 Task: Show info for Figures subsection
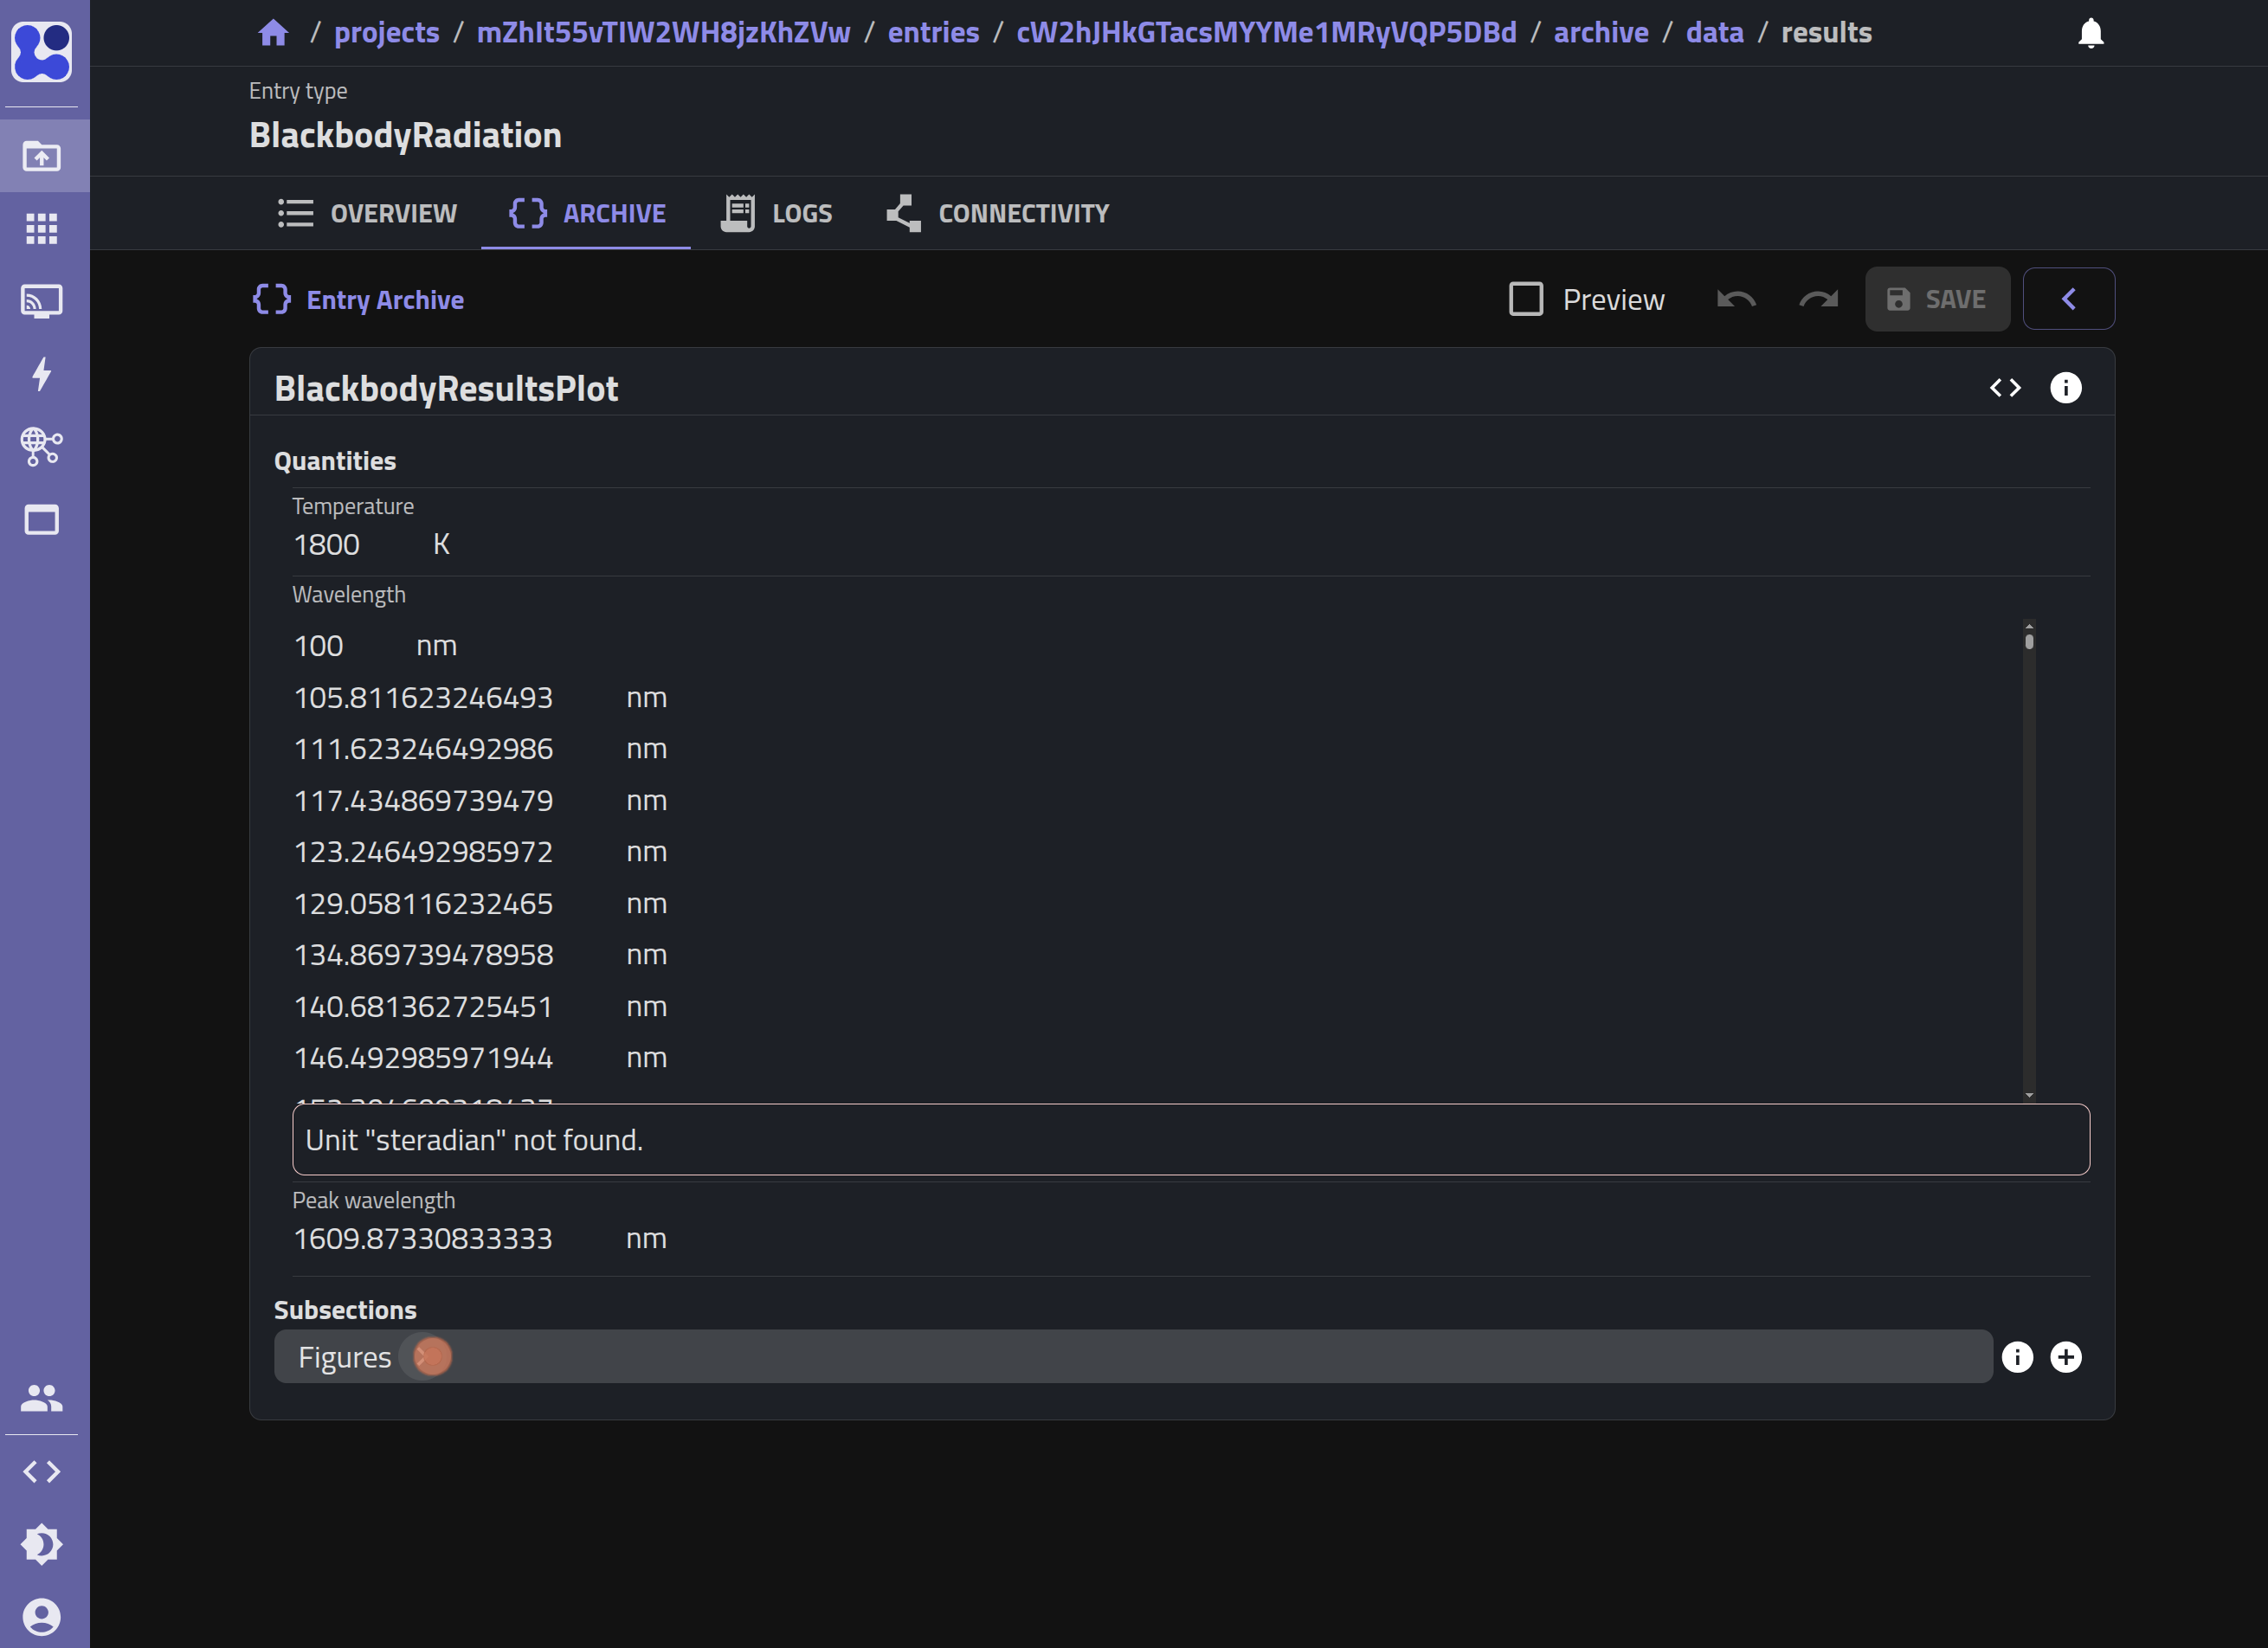click(x=2018, y=1357)
